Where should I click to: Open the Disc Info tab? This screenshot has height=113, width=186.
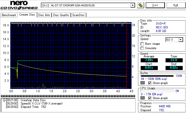pos(44,15)
